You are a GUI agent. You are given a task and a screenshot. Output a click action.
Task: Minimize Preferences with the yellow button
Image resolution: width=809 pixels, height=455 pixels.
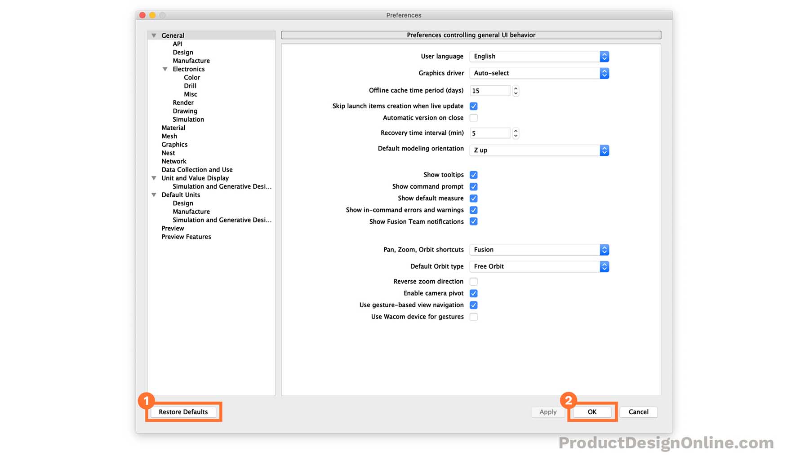click(x=152, y=15)
